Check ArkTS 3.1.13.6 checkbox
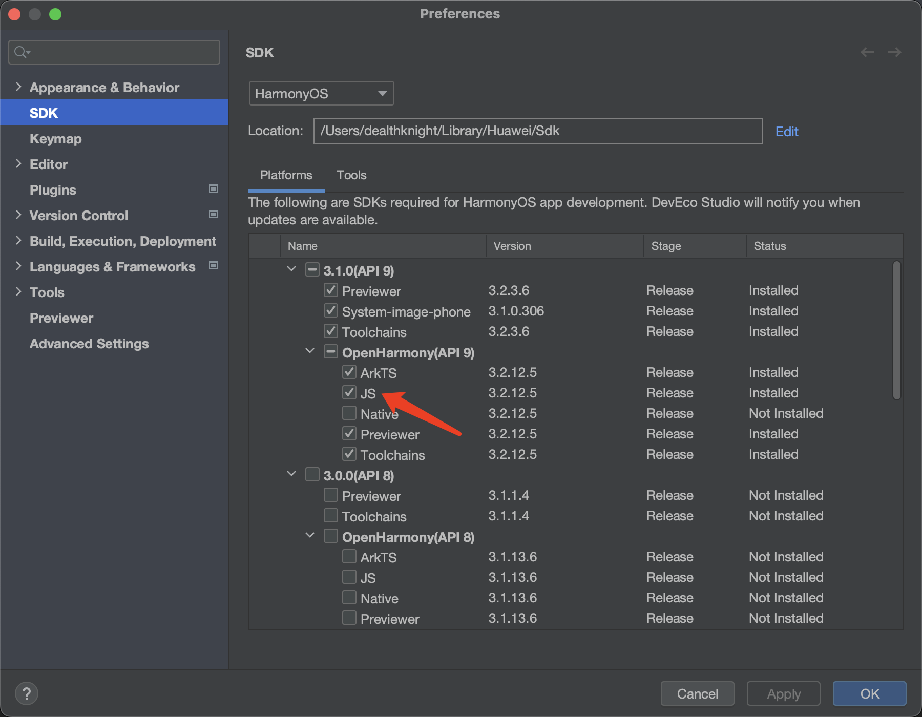The width and height of the screenshot is (922, 717). (349, 556)
